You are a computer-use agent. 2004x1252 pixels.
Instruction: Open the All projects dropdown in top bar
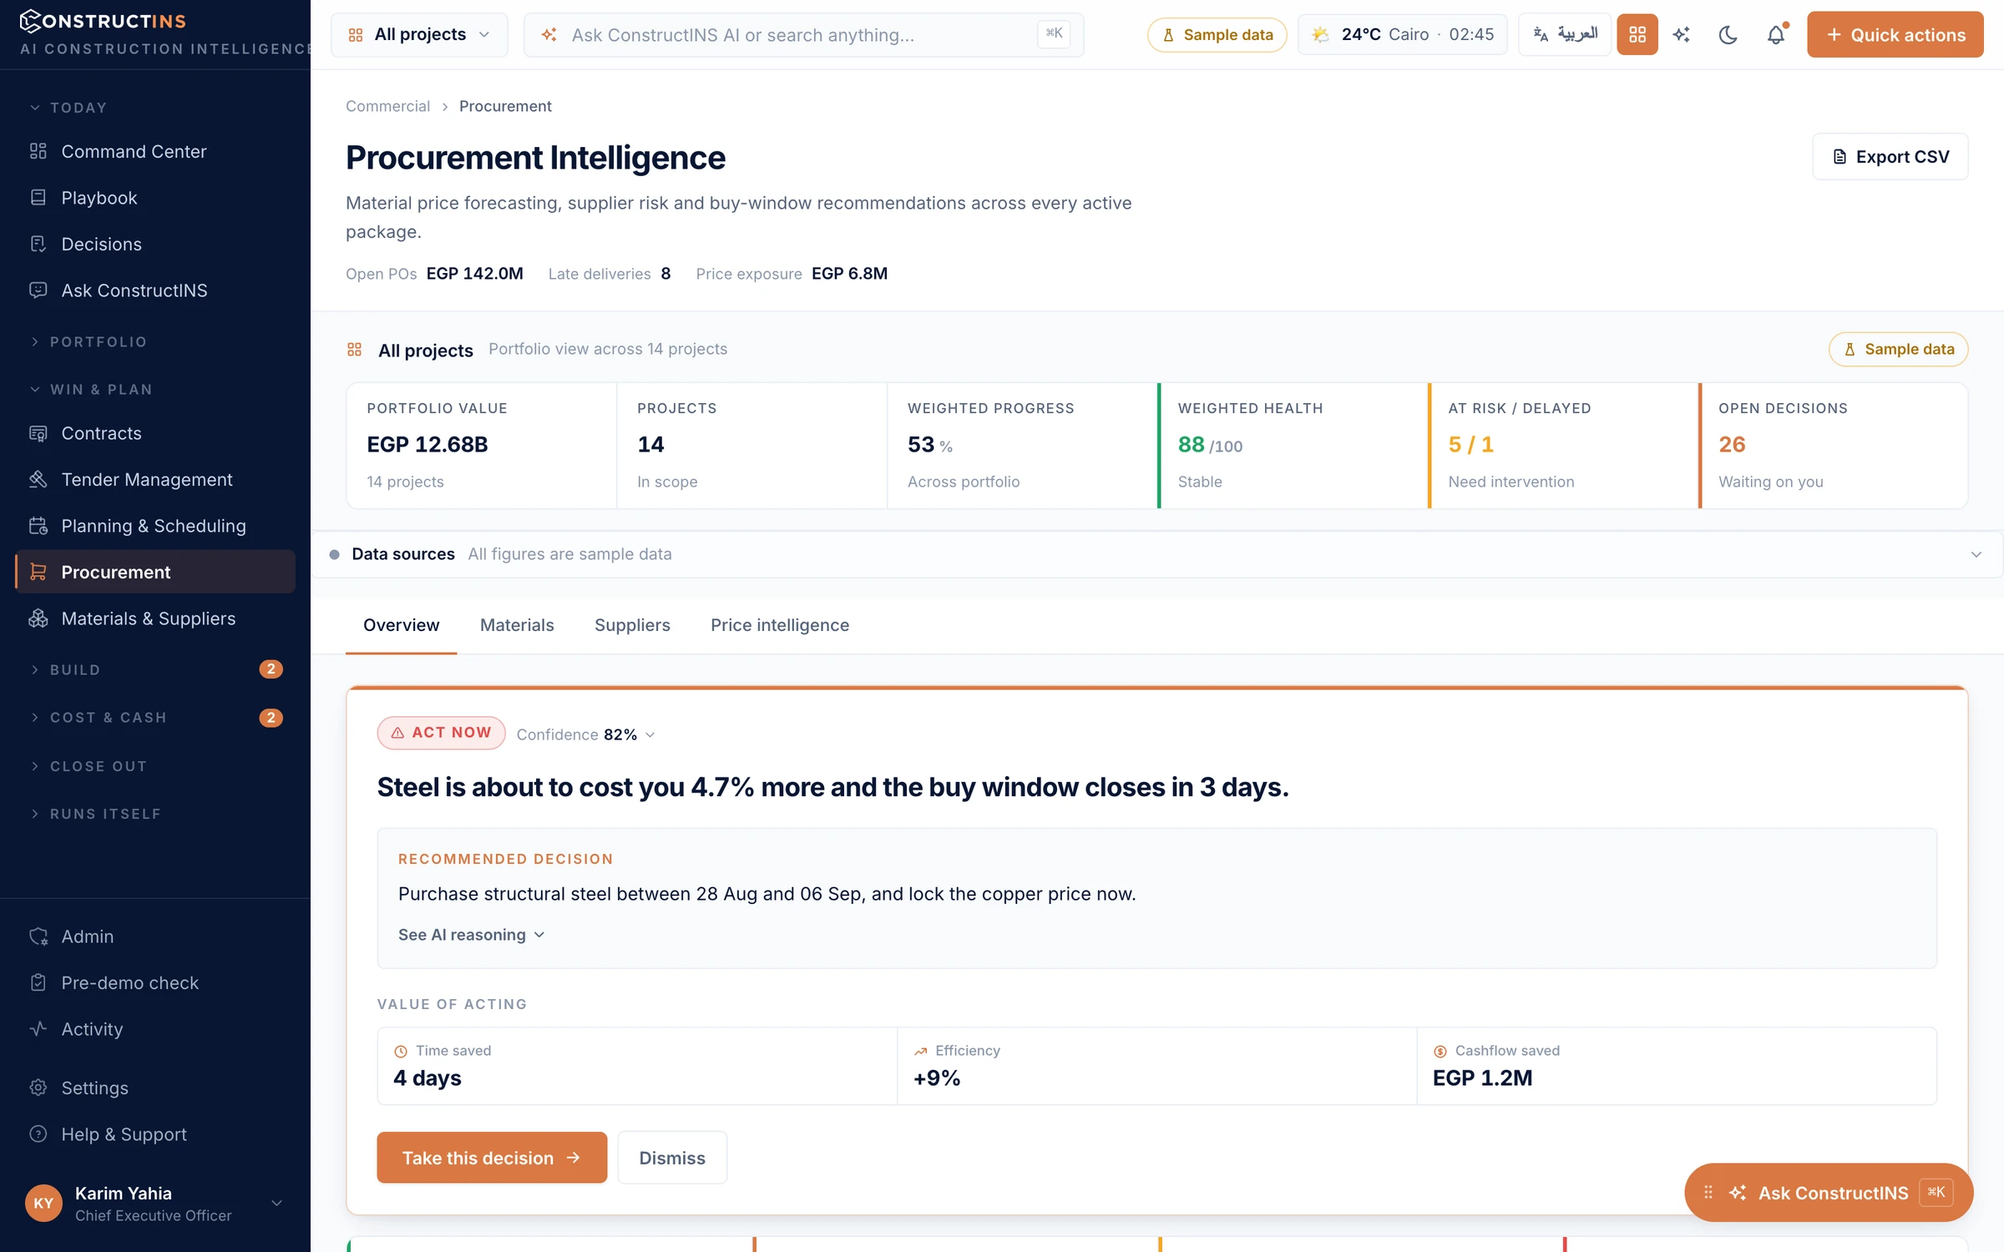[419, 34]
